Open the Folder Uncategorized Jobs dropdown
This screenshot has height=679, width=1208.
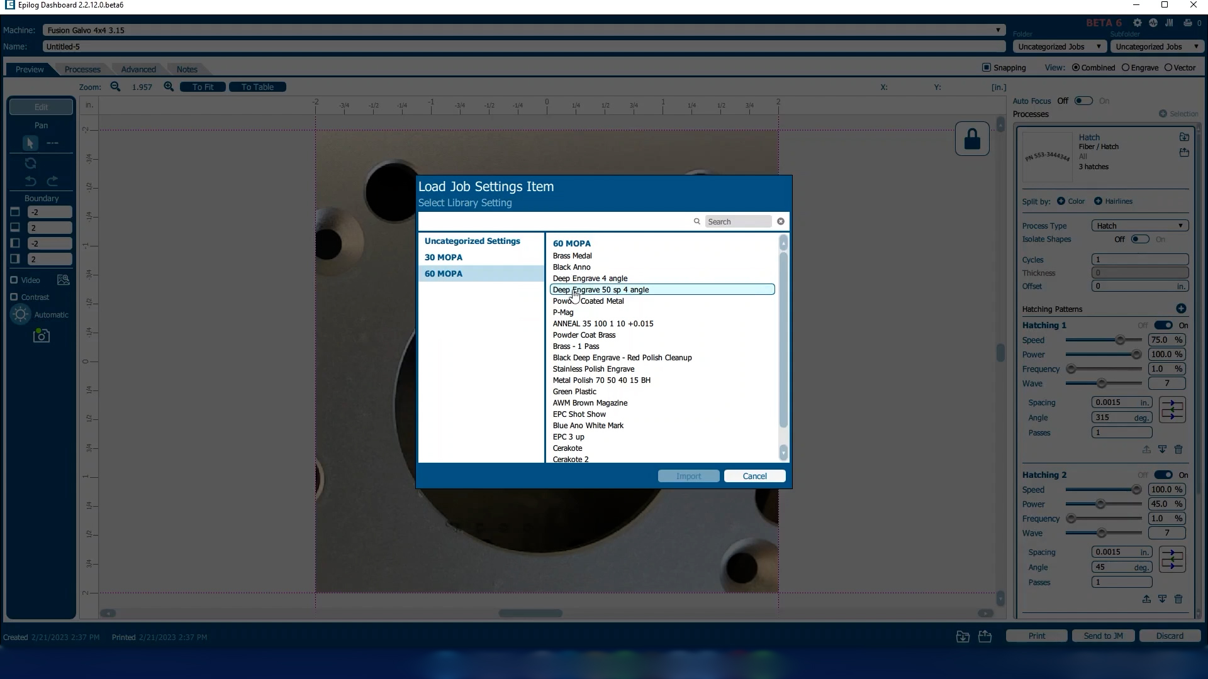(x=1060, y=47)
